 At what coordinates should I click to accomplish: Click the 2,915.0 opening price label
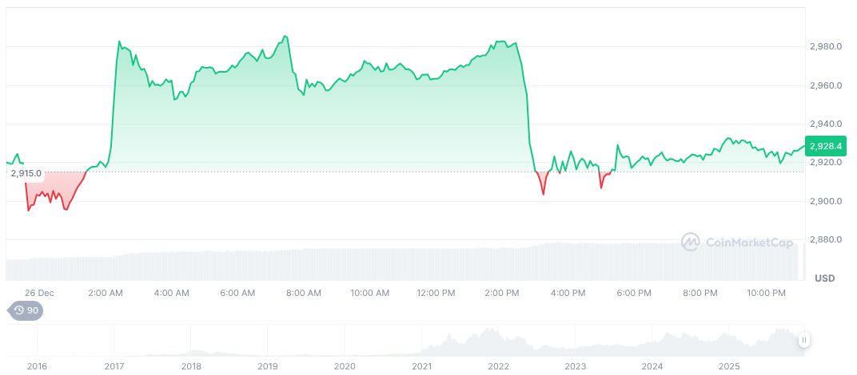(26, 173)
